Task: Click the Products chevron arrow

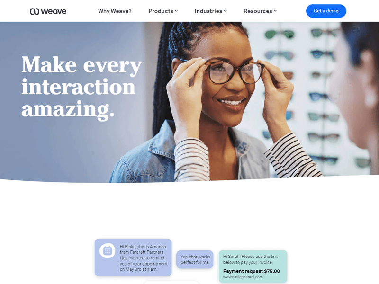Action: (176, 11)
